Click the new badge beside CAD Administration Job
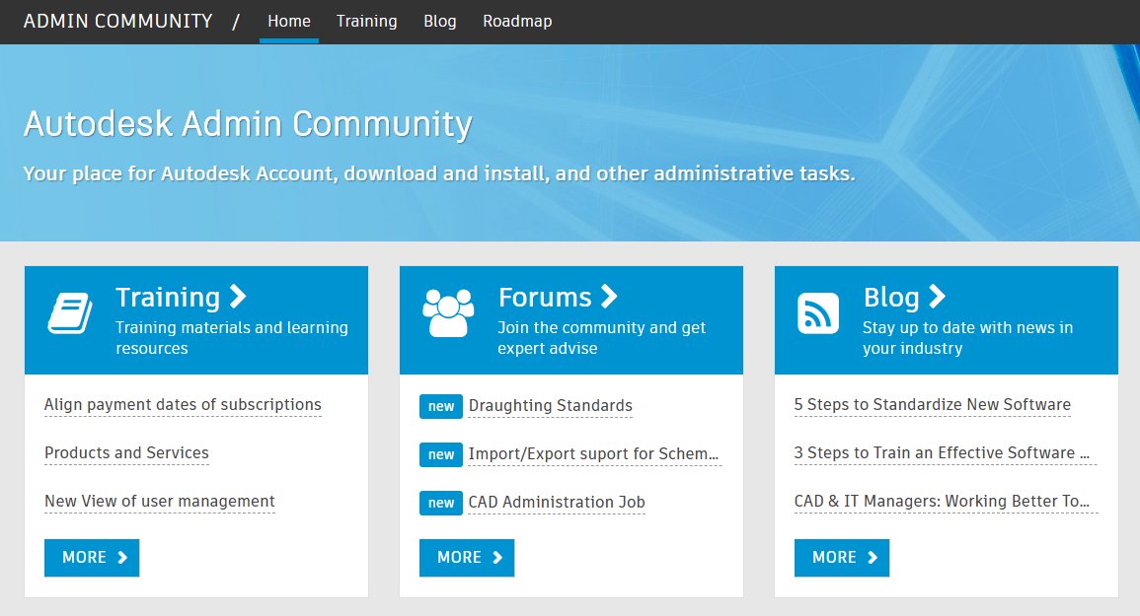 point(440,503)
